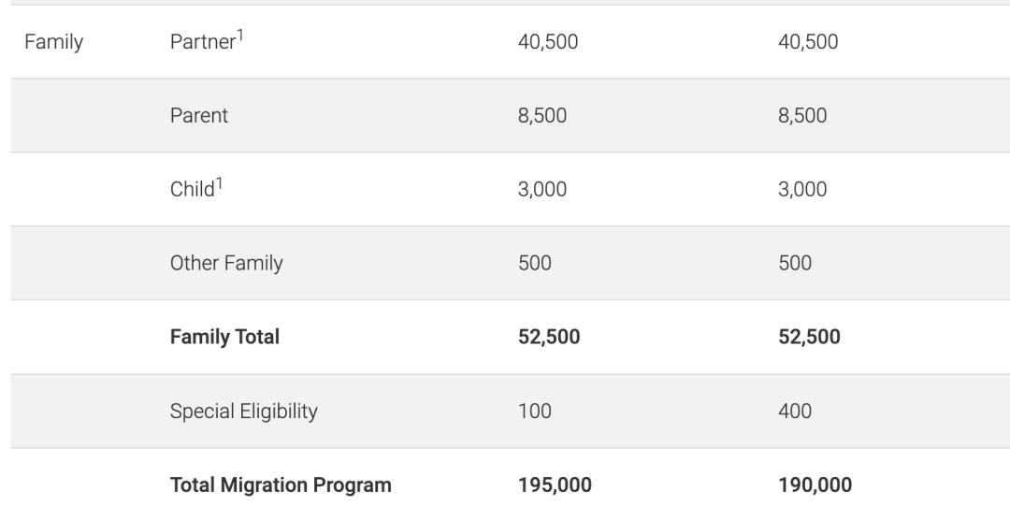Select the left 3,000 value in Child row

[x=542, y=190]
